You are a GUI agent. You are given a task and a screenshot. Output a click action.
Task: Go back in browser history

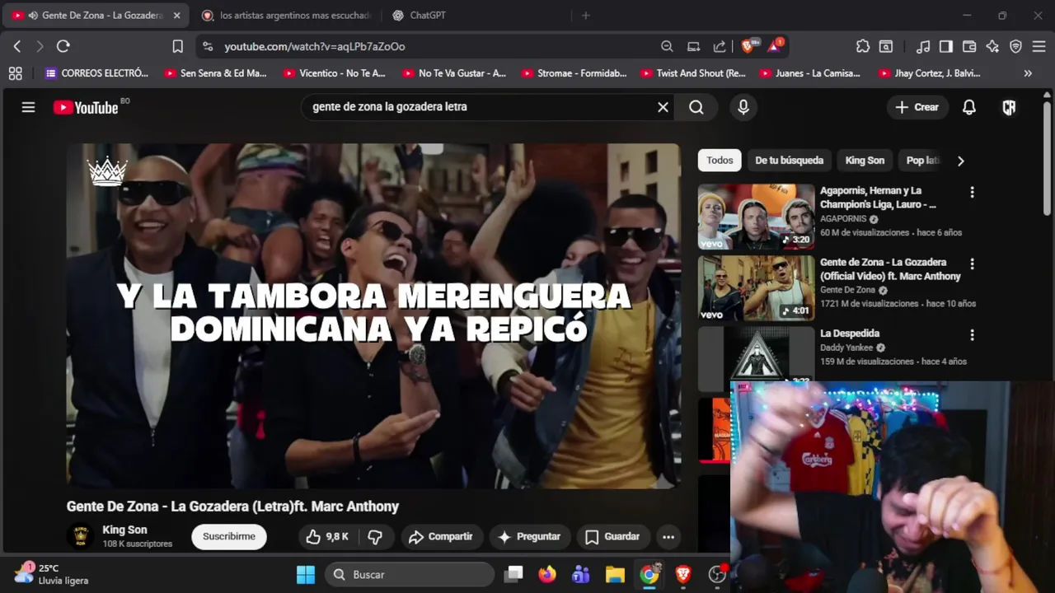tap(17, 47)
